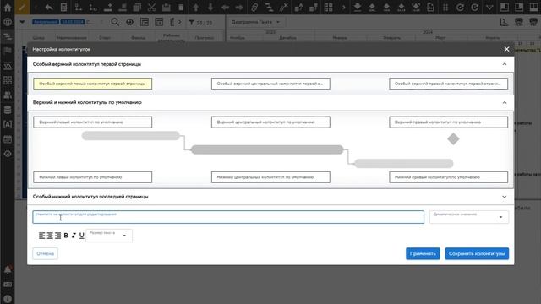Collapse first page special header section

tap(505, 64)
